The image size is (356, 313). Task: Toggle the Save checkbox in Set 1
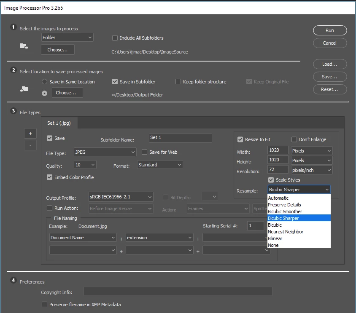49,138
